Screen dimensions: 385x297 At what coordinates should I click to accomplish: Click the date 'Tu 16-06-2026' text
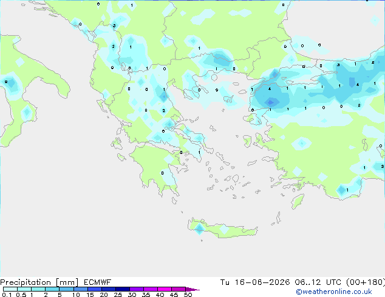(255, 282)
